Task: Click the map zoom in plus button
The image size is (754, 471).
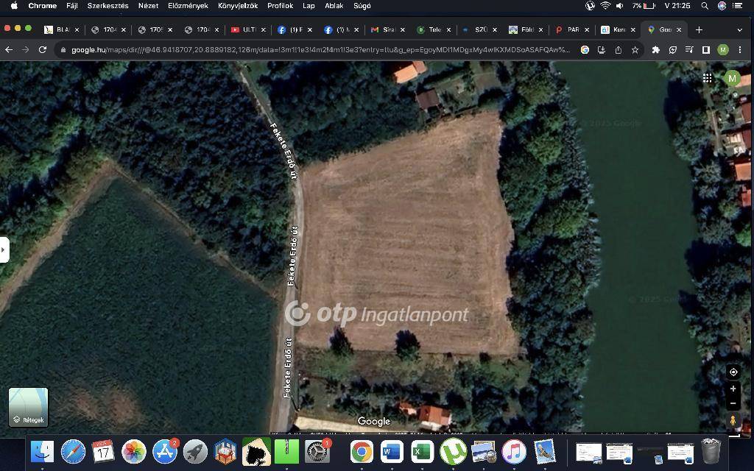Action: pyautogui.click(x=733, y=389)
